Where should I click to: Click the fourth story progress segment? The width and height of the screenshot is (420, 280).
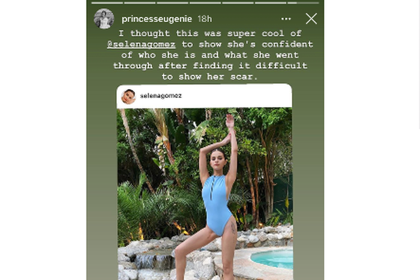(x=205, y=2)
